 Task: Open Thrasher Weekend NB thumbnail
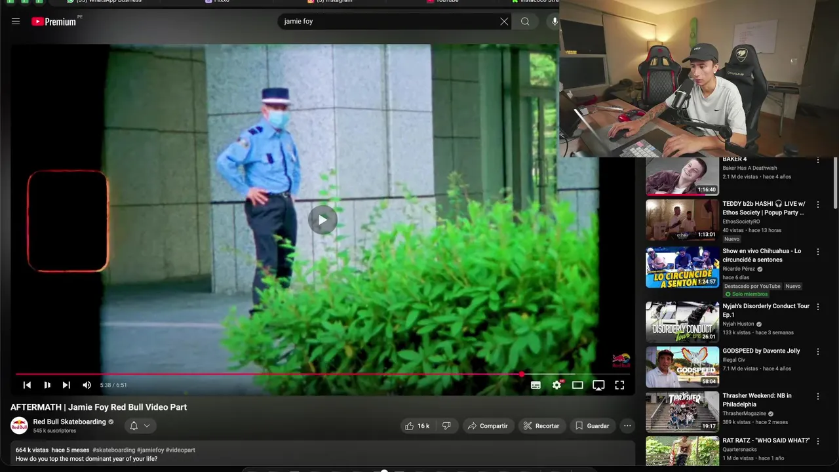tap(682, 412)
